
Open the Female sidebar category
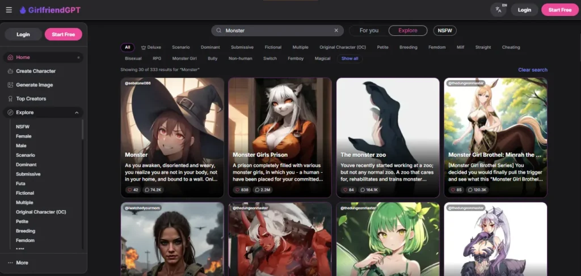point(24,136)
